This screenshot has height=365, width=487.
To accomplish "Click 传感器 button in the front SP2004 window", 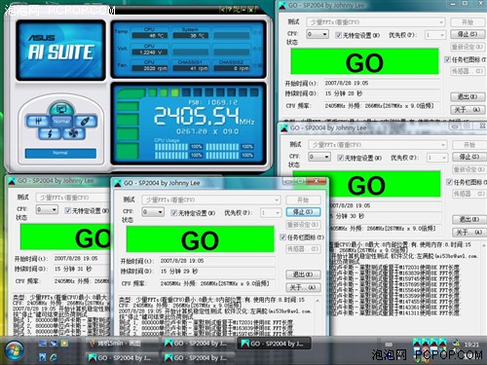I will 303,249.
